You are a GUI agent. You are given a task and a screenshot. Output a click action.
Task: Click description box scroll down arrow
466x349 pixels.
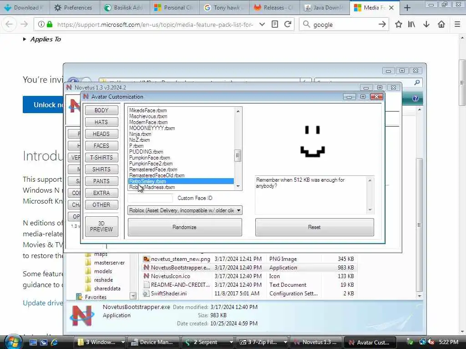point(370,210)
